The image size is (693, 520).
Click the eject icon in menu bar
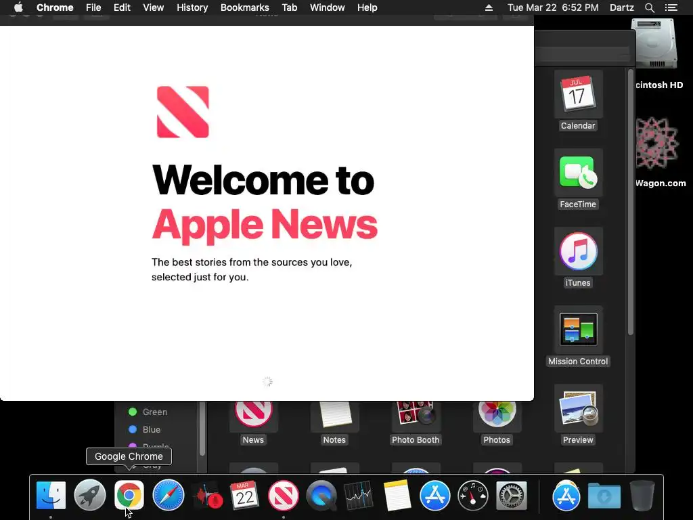coord(489,7)
